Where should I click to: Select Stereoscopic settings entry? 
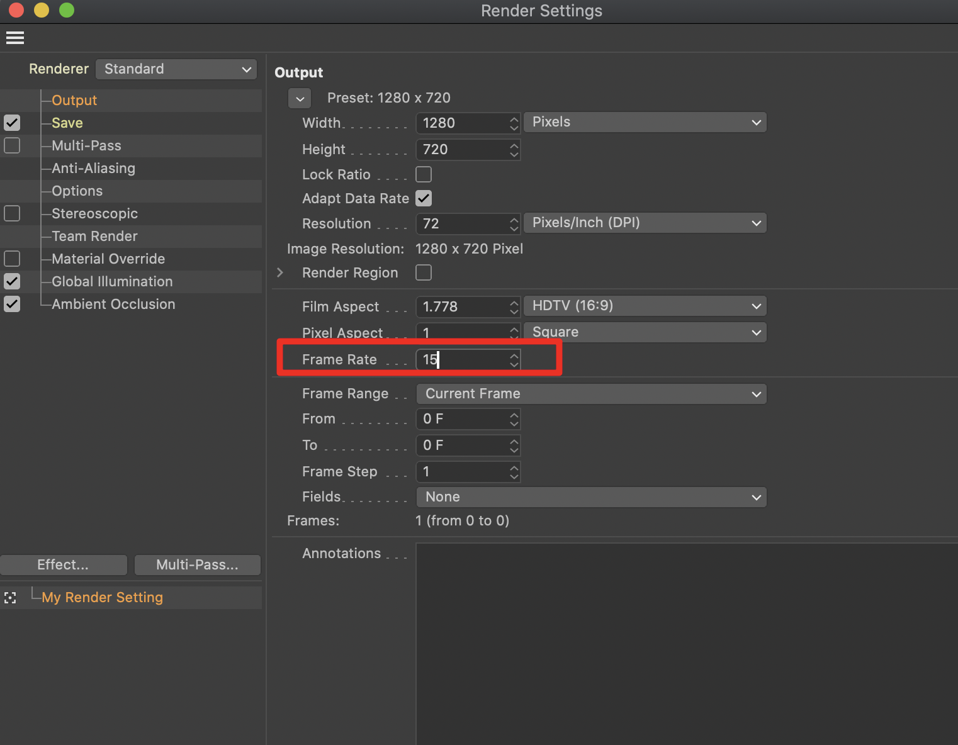point(94,213)
